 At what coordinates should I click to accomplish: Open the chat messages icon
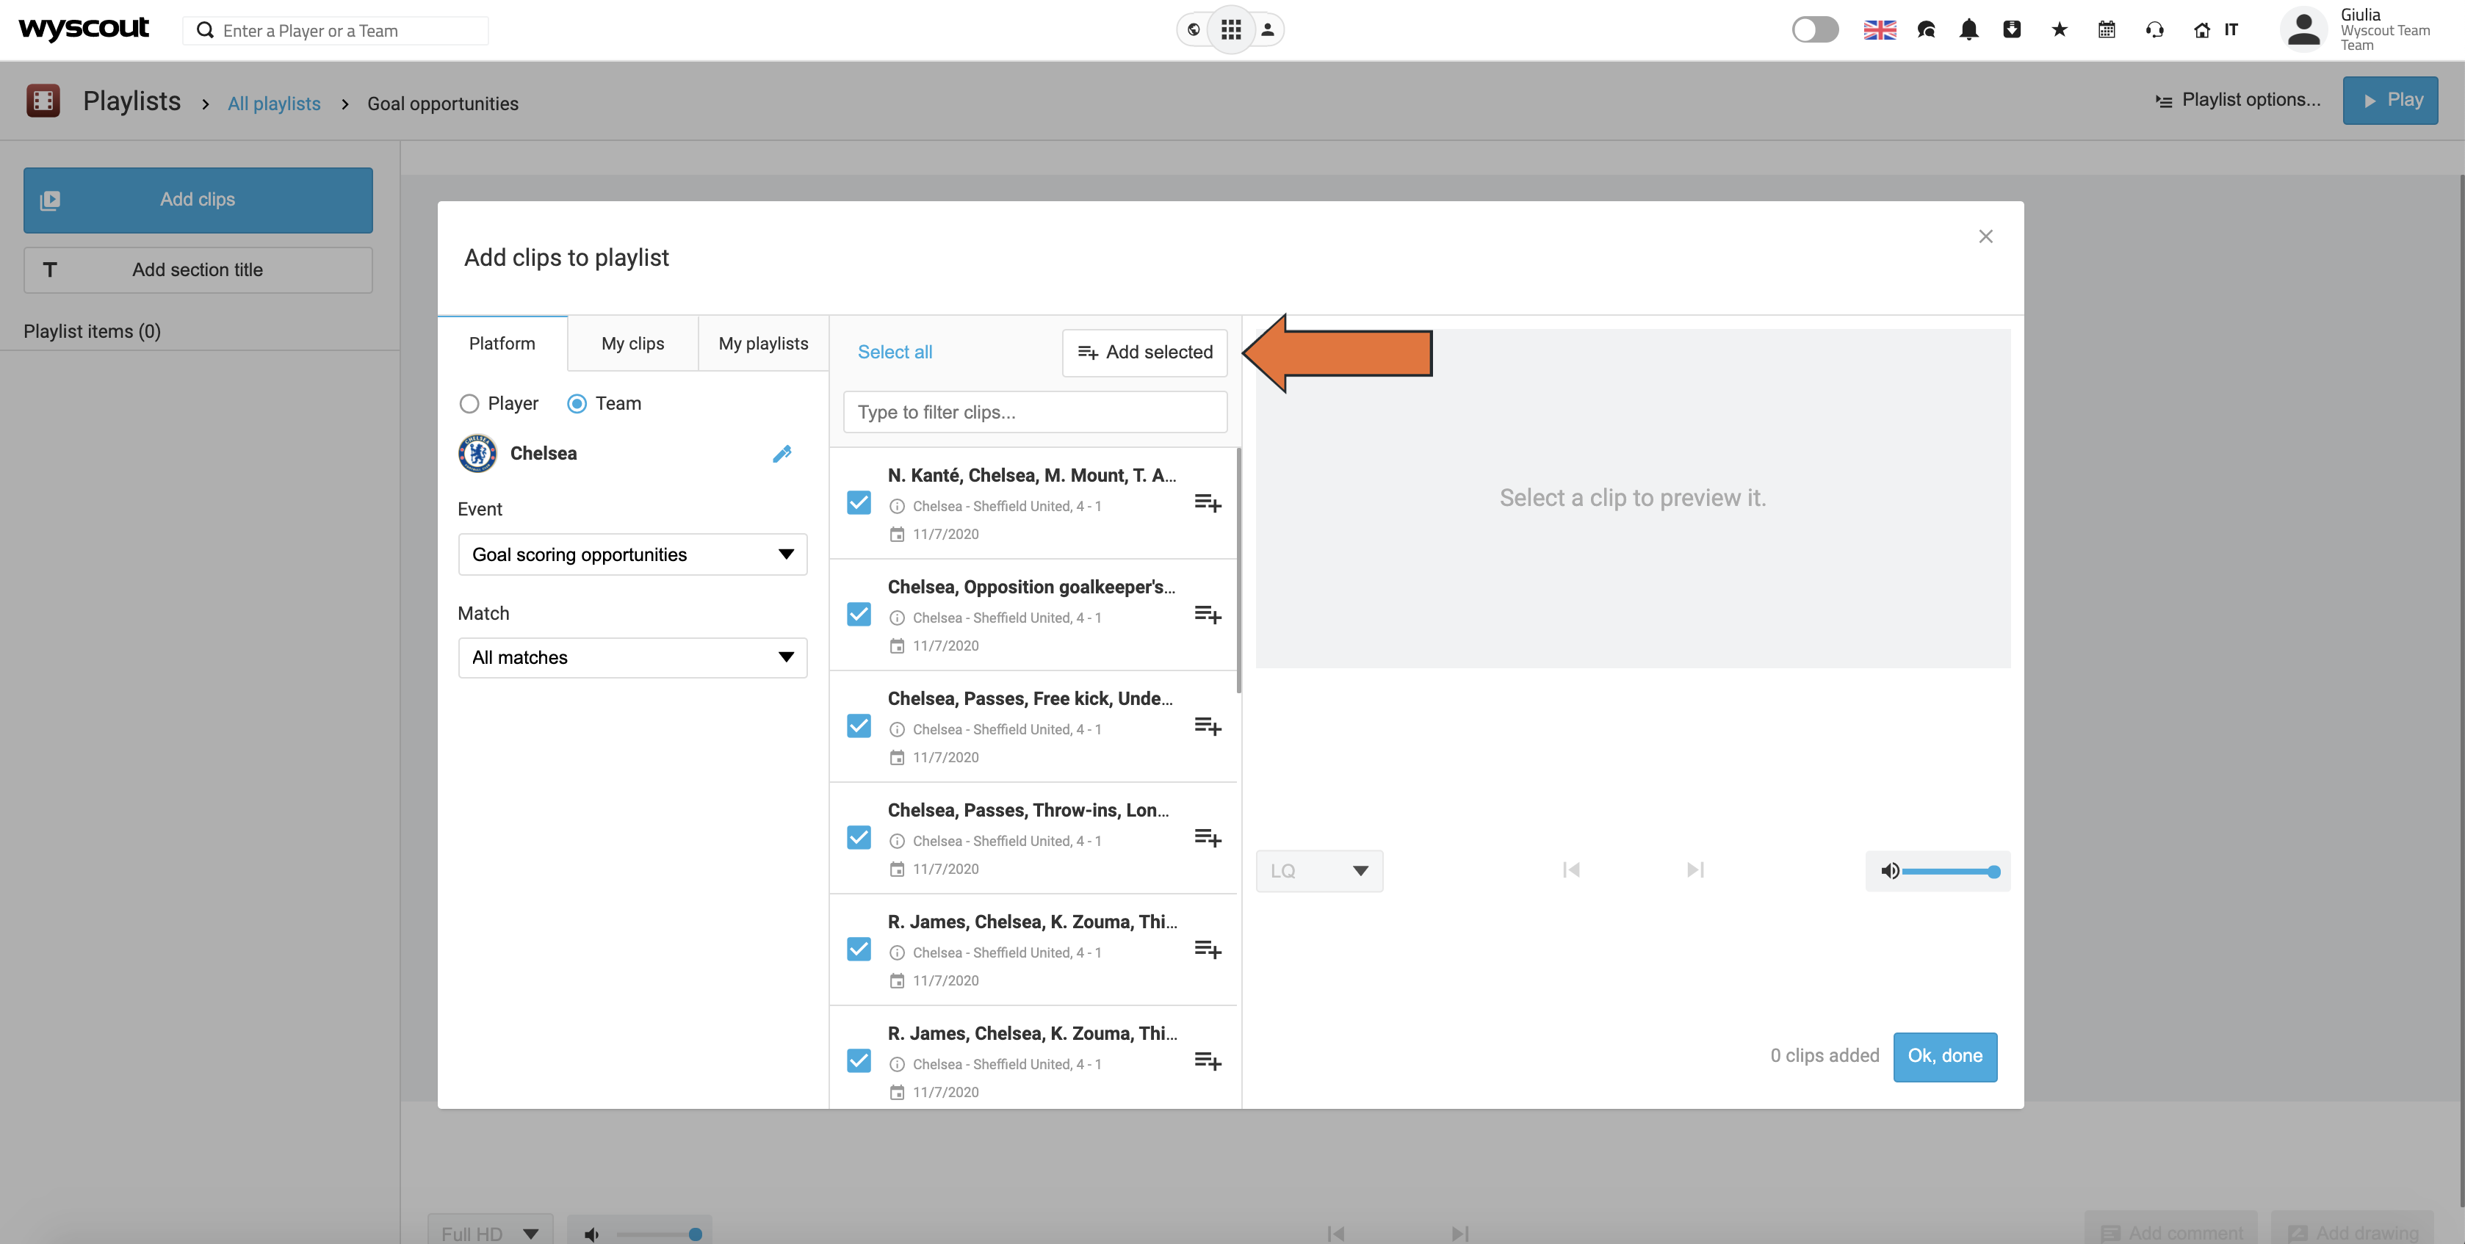pyautogui.click(x=1925, y=29)
